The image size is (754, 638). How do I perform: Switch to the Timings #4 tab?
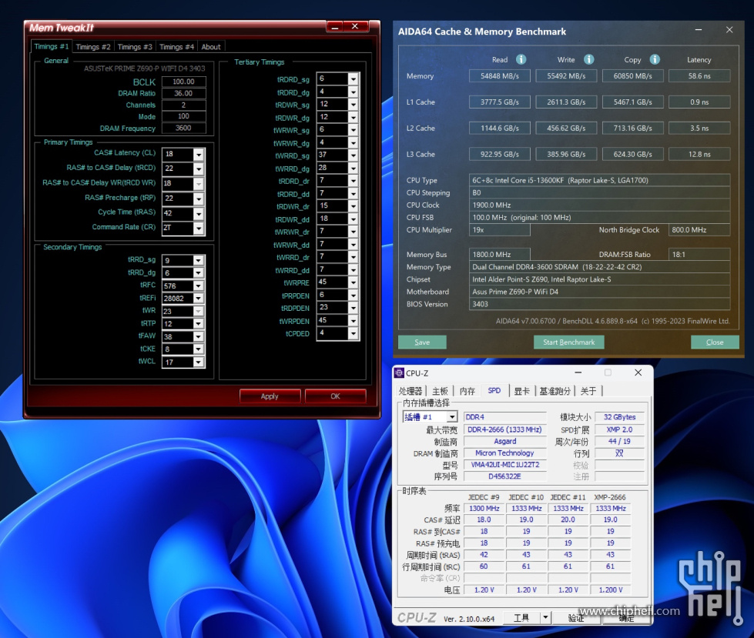click(176, 47)
